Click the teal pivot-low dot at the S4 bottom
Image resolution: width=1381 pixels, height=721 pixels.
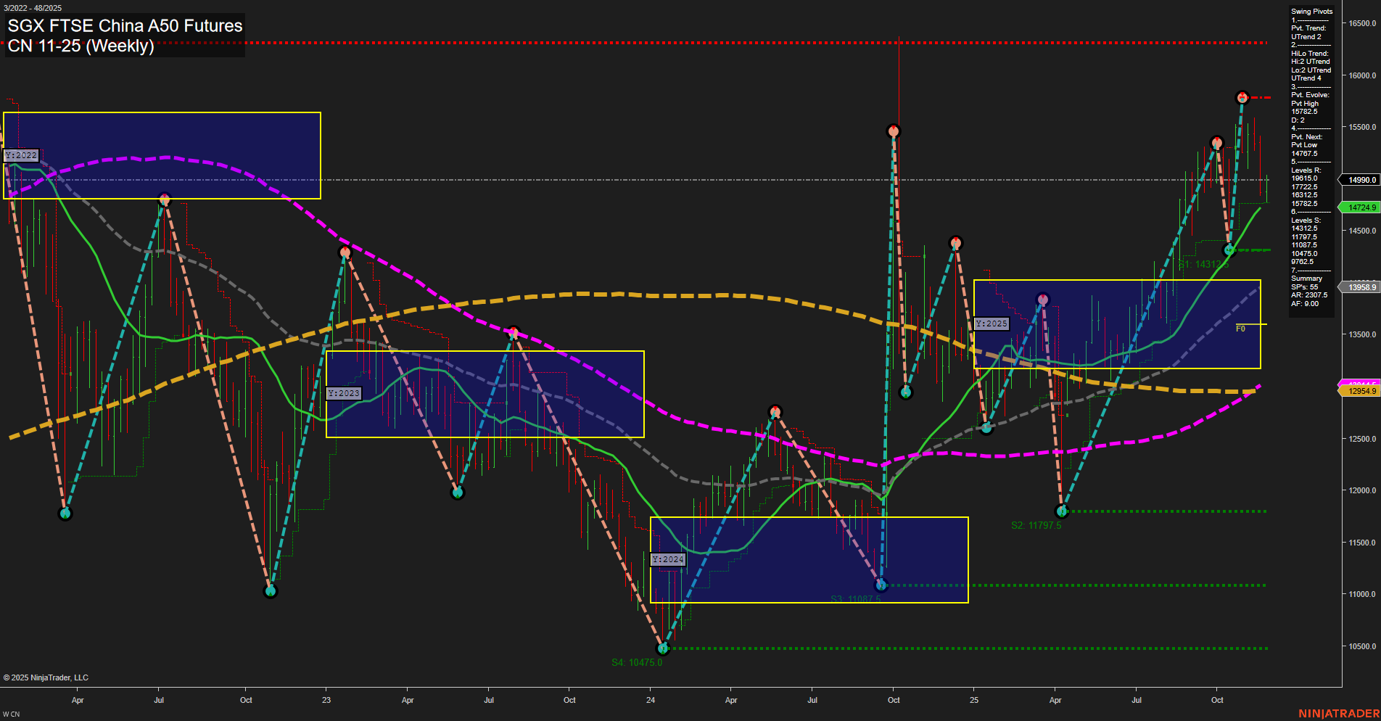click(663, 648)
